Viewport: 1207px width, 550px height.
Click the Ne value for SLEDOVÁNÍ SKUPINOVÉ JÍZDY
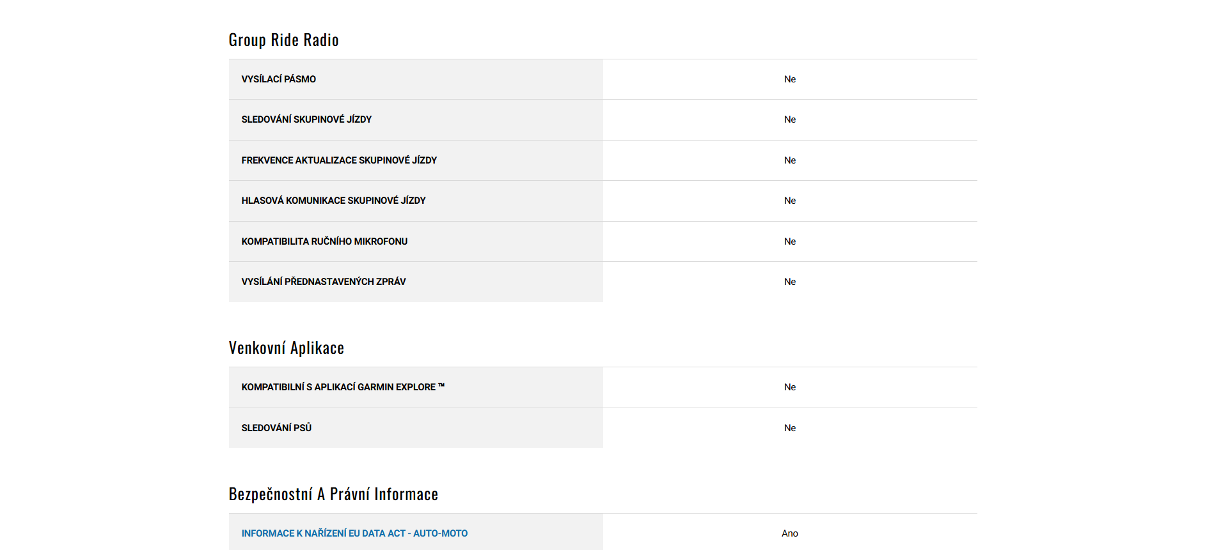790,119
